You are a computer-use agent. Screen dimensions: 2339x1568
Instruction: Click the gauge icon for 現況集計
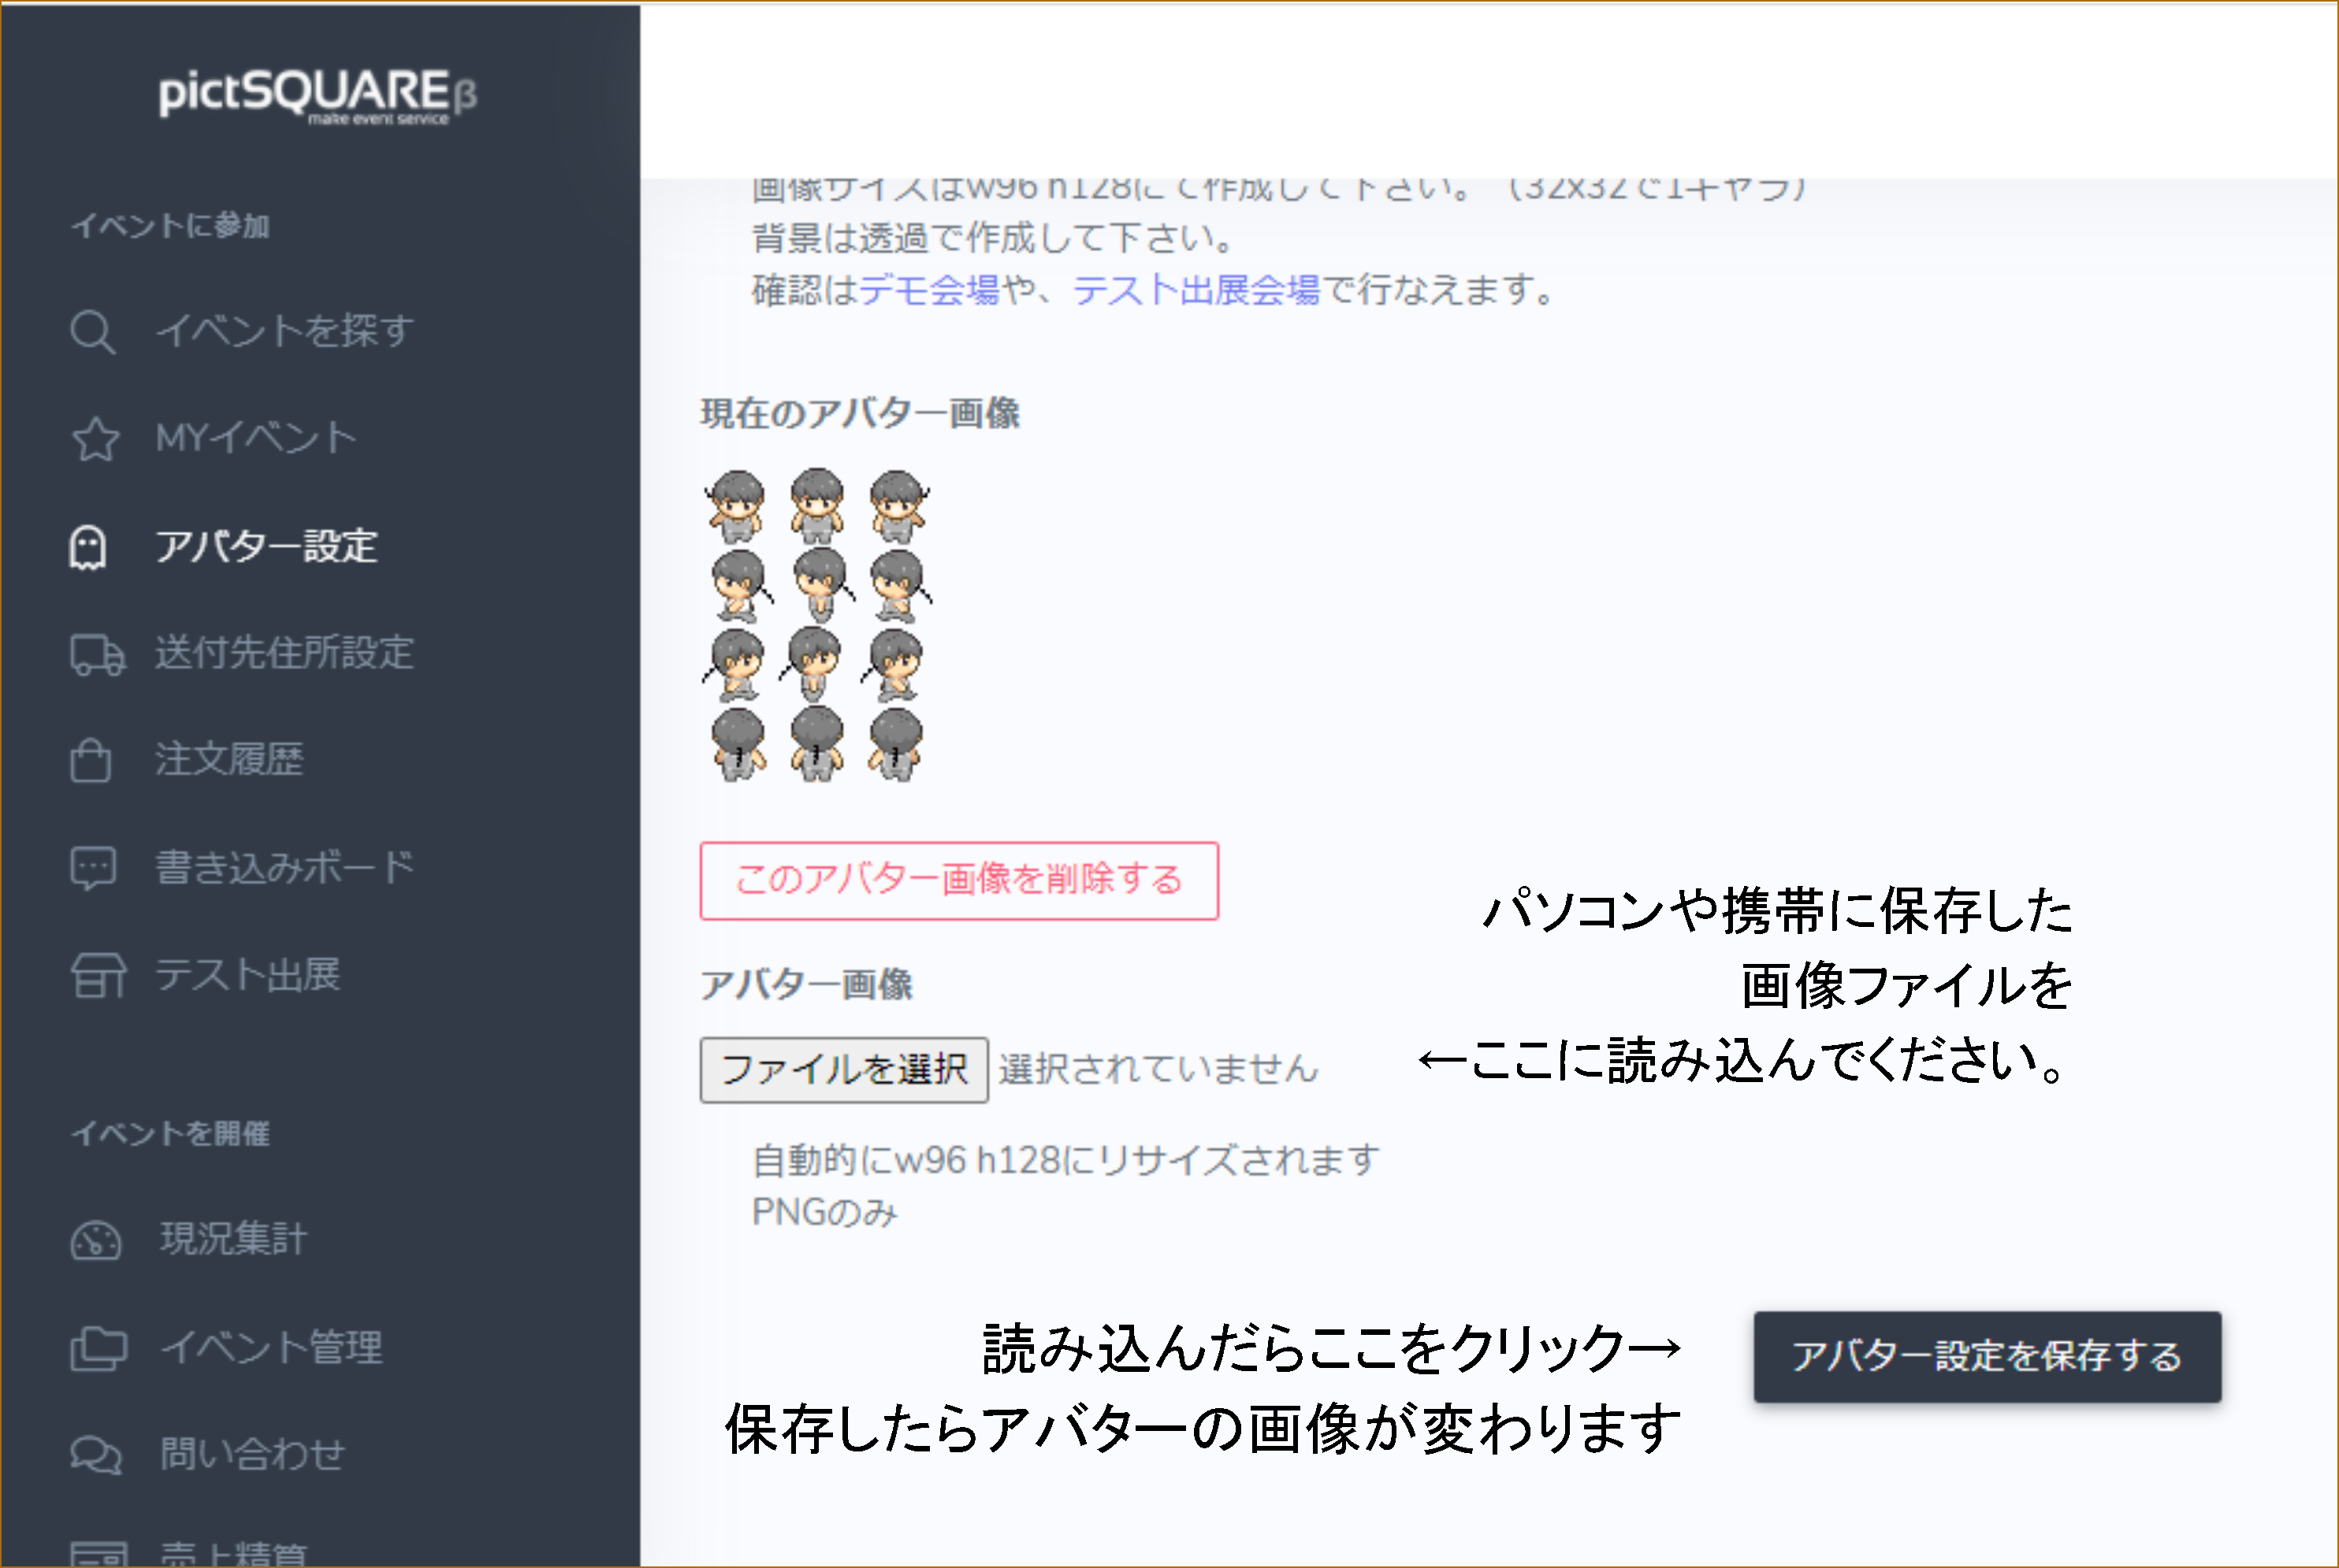coord(96,1241)
